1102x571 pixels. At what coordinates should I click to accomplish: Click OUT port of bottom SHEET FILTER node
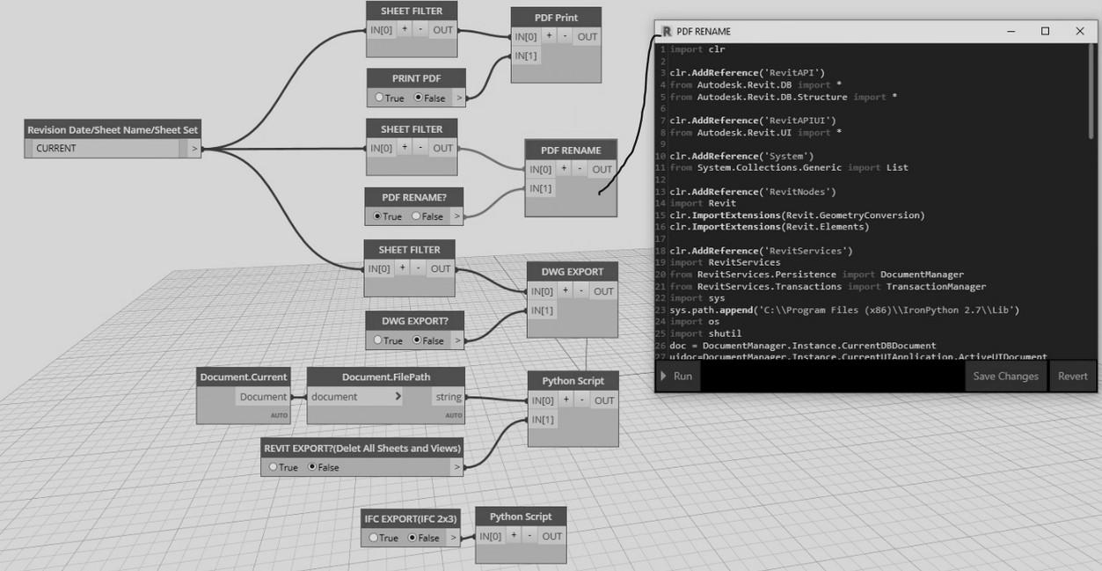[x=441, y=268]
